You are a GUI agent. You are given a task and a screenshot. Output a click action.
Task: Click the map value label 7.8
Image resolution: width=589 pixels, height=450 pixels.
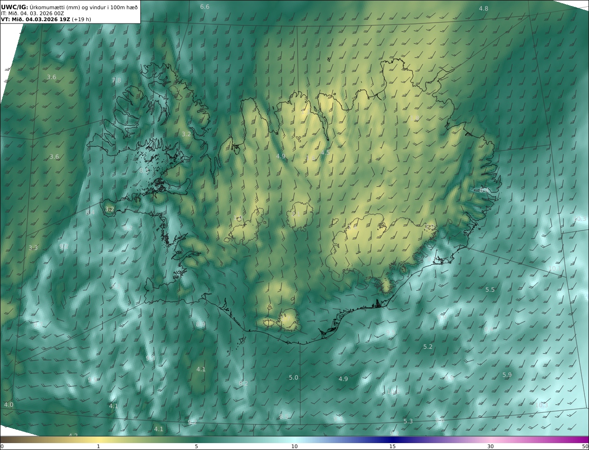click(x=116, y=80)
